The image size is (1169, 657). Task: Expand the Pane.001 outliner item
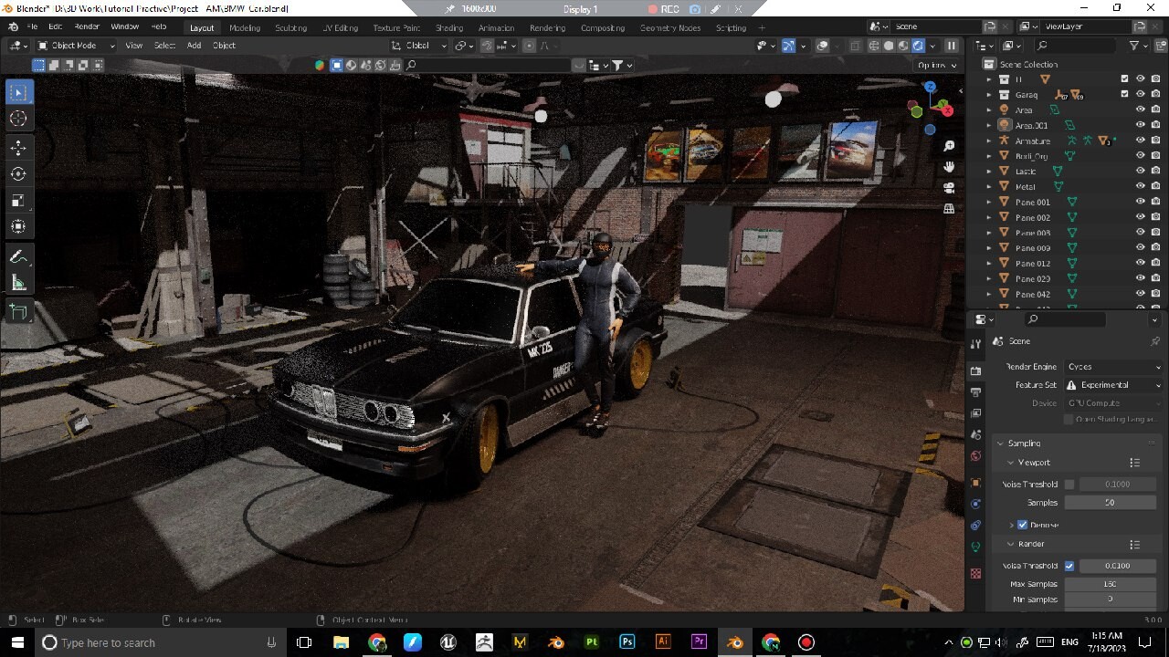989,202
